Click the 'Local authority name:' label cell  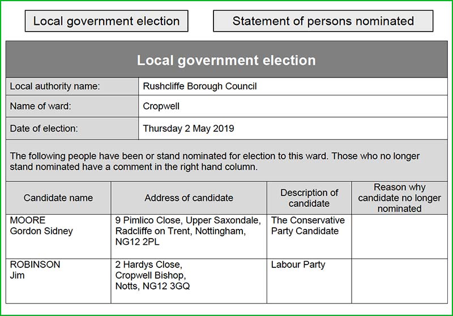[x=72, y=86]
